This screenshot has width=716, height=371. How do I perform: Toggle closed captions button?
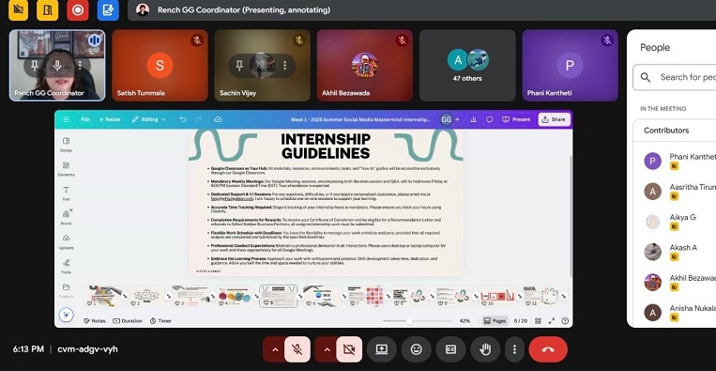[450, 349]
